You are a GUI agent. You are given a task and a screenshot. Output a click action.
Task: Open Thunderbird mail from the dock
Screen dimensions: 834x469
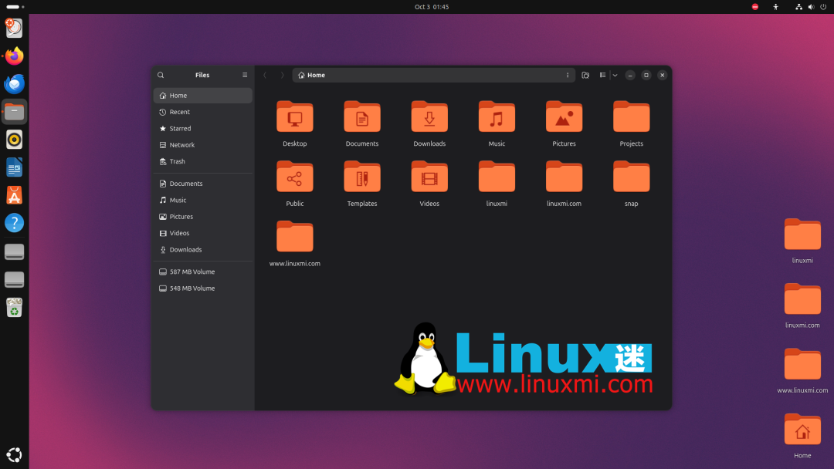[x=15, y=84]
